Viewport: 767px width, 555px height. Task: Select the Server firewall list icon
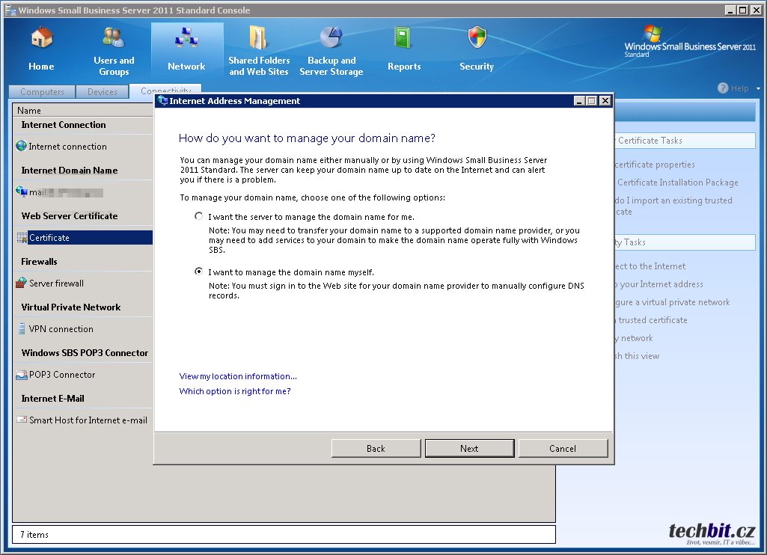coord(21,283)
